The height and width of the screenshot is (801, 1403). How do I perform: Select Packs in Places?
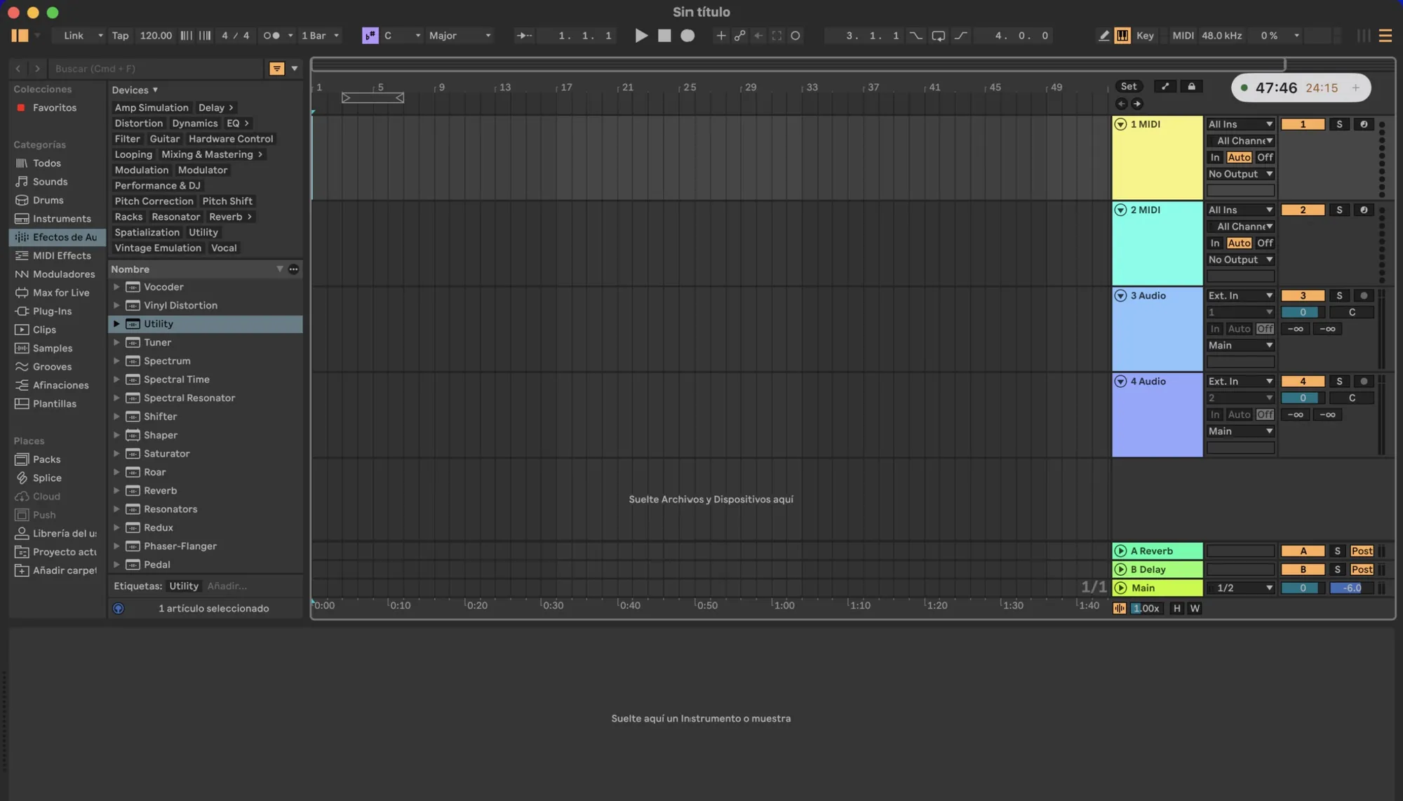point(46,460)
